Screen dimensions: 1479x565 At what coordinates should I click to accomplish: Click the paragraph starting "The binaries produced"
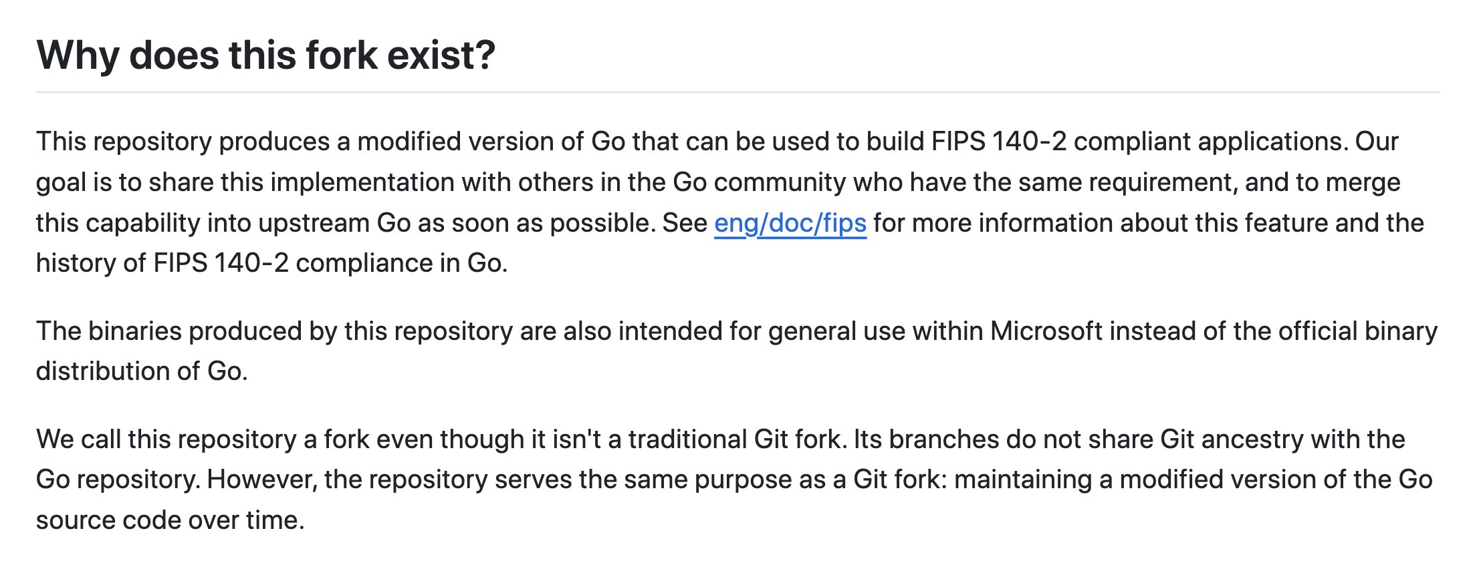tap(737, 351)
